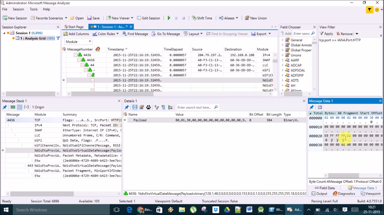Click the Field Chooser search box

coord(302,34)
